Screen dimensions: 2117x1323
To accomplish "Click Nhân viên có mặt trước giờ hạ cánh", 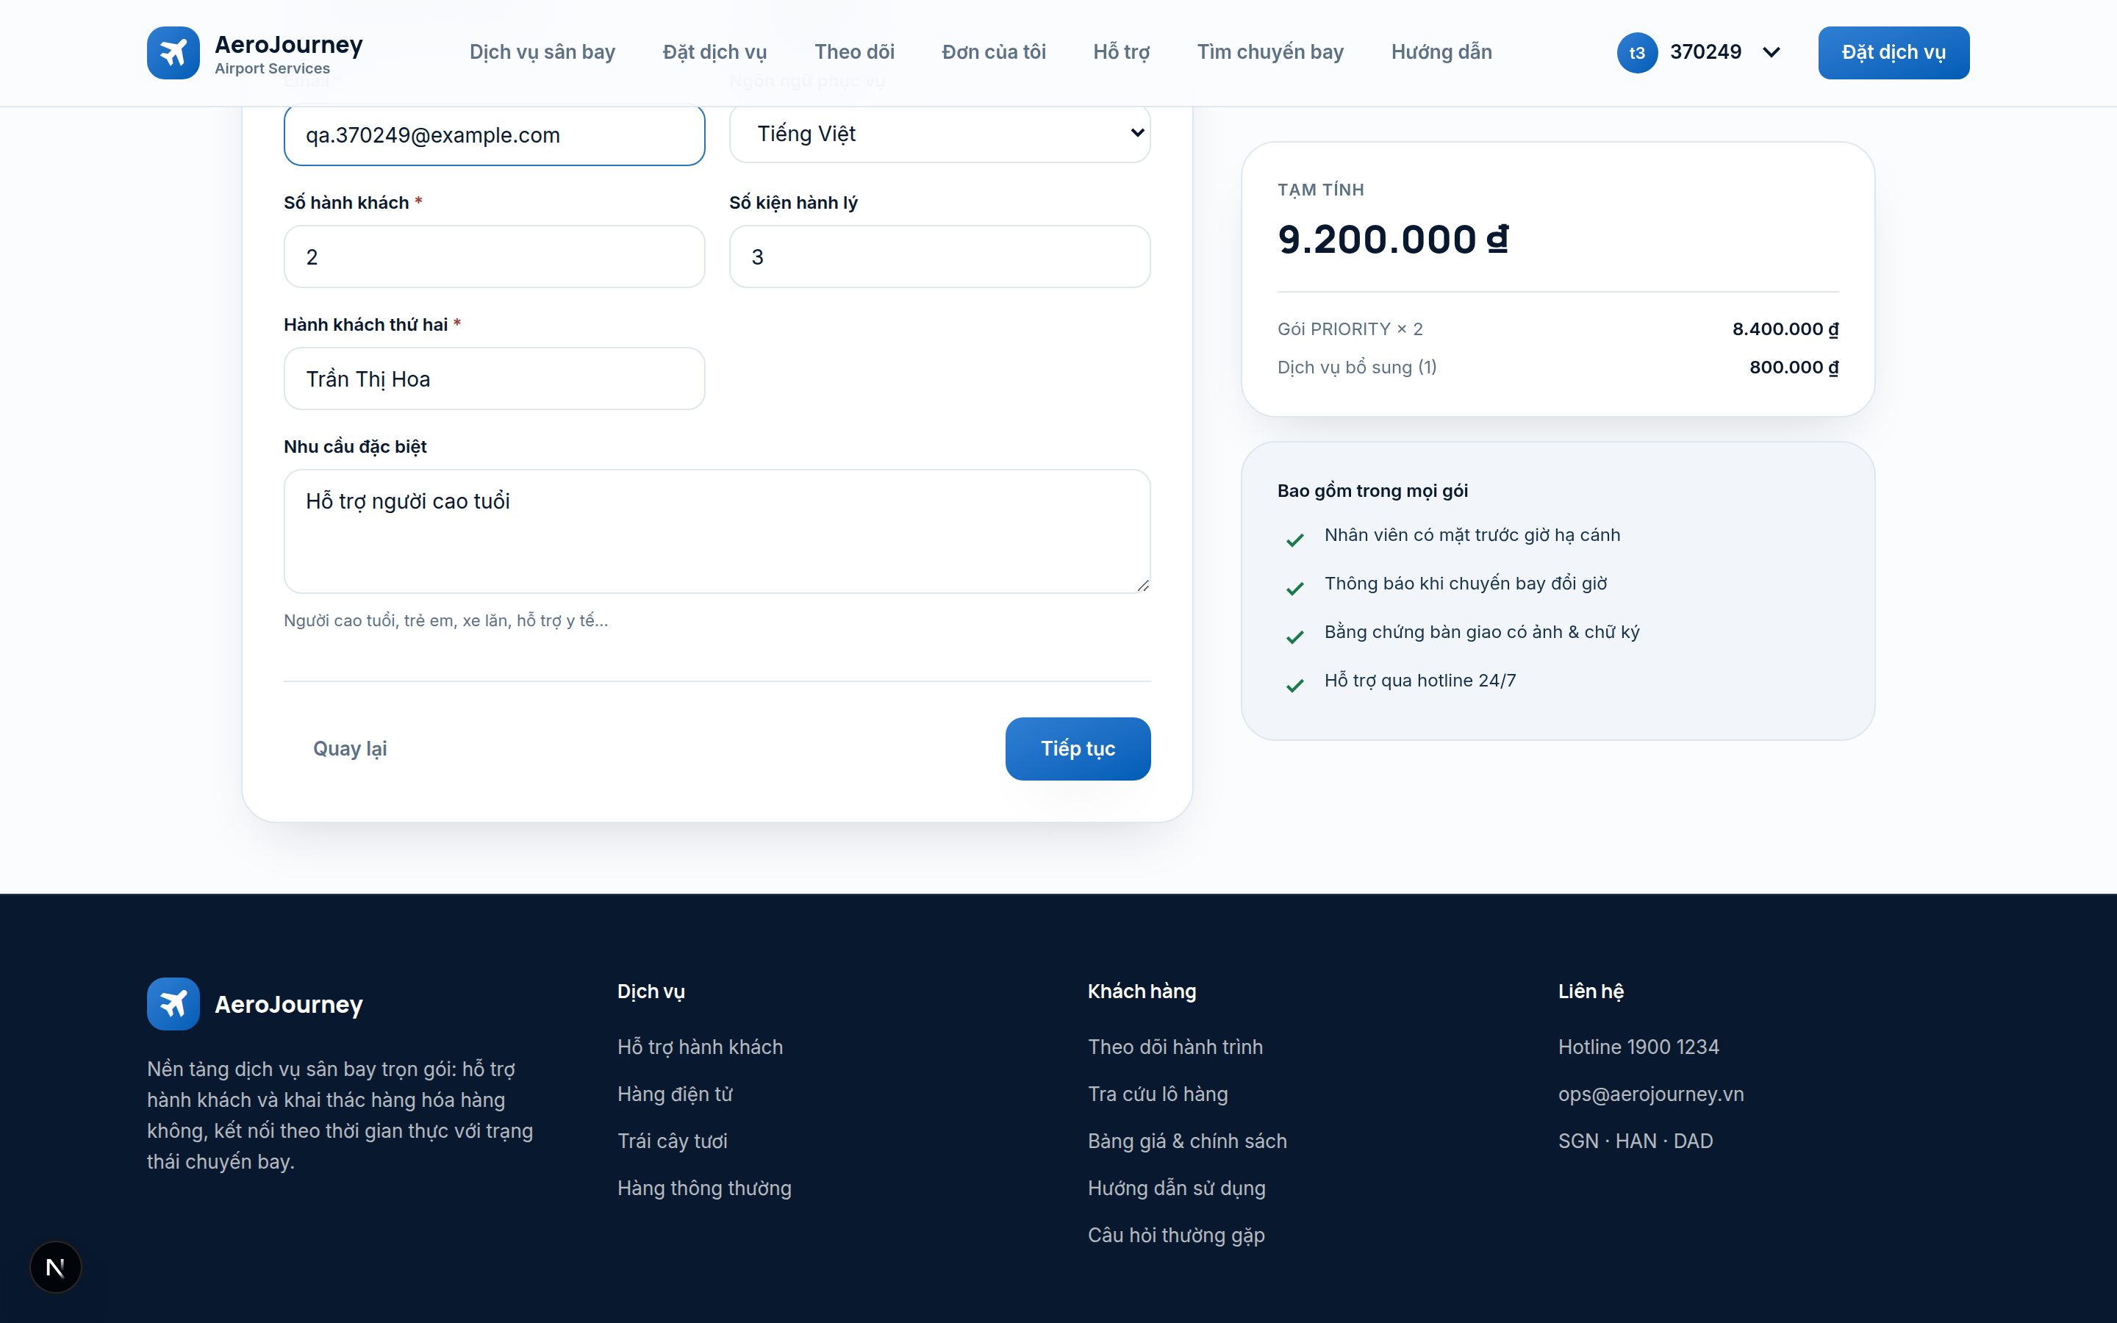I will tap(1472, 534).
